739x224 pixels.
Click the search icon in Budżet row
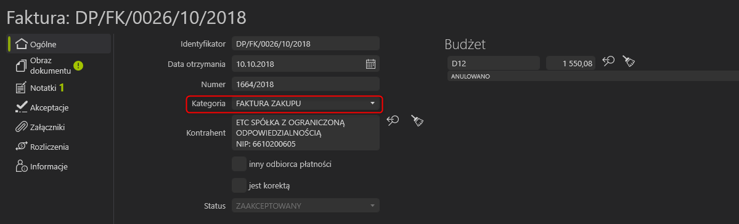click(x=608, y=61)
